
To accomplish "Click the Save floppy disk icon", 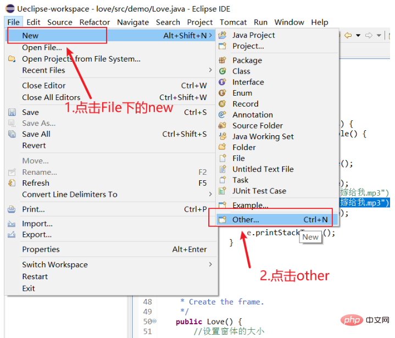I will tap(12, 112).
